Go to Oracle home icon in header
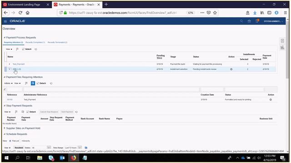The height and width of the screenshot is (163, 291). [249, 21]
